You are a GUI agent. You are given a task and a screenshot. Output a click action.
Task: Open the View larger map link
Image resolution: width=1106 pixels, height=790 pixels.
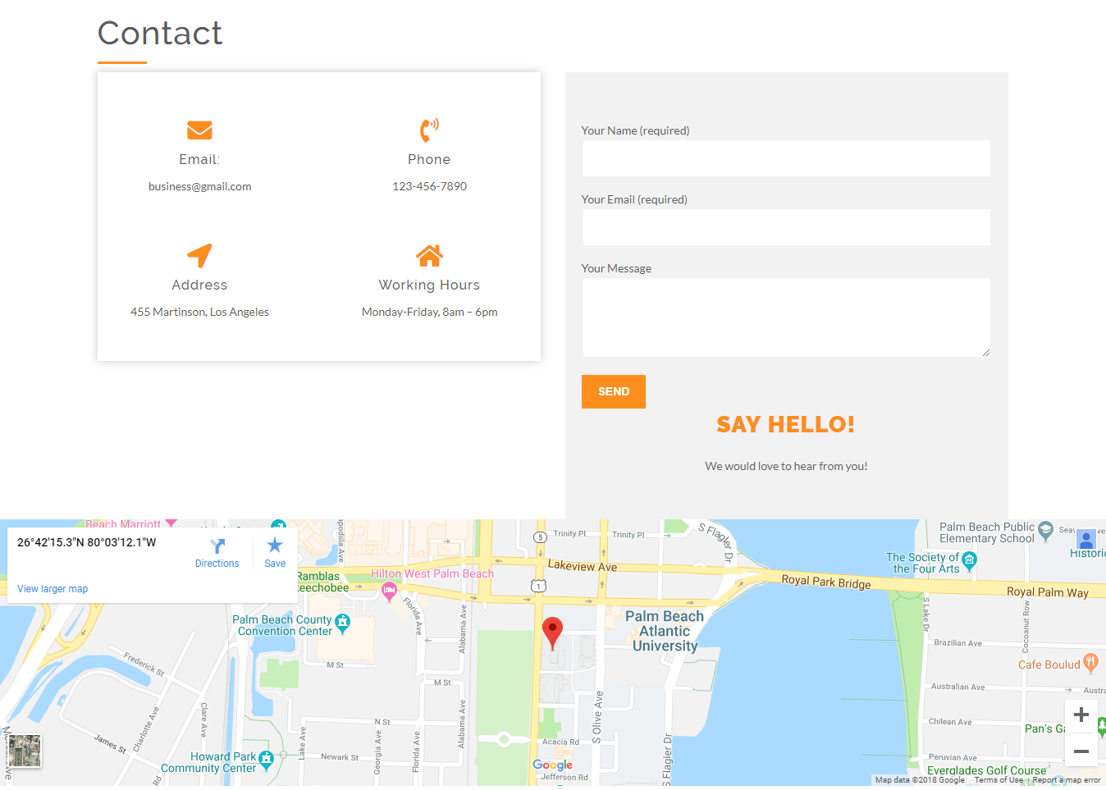pyautogui.click(x=53, y=589)
